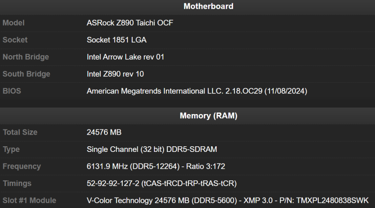Select the Timings row label
Viewport: 375px width, 208px height.
pyautogui.click(x=17, y=184)
